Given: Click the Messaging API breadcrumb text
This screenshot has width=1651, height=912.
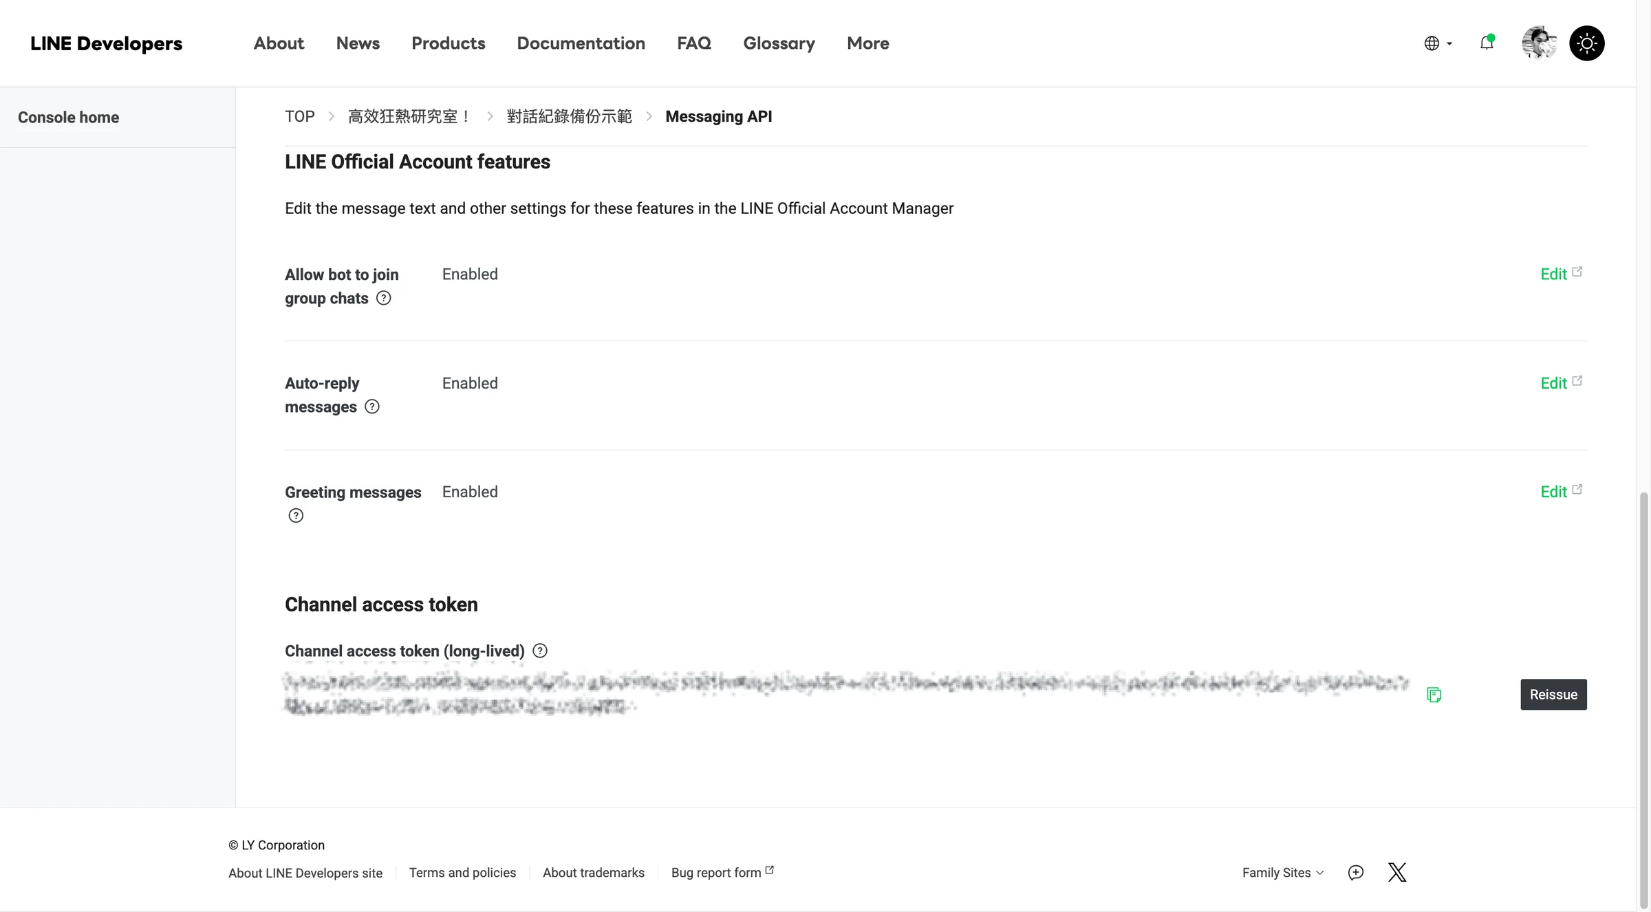Looking at the screenshot, I should coord(719,116).
